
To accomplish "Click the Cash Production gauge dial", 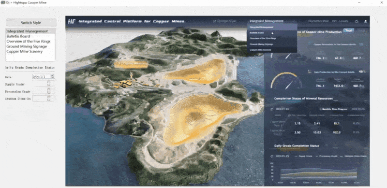I will (286, 80).
